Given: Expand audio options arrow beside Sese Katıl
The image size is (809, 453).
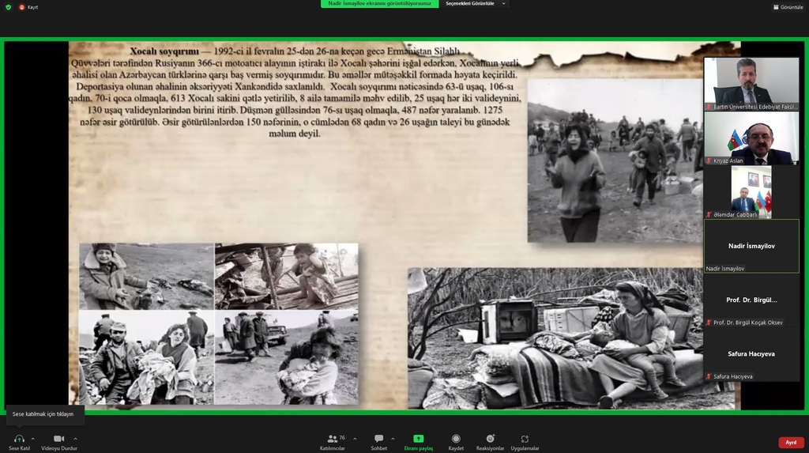Looking at the screenshot, I should [32, 438].
